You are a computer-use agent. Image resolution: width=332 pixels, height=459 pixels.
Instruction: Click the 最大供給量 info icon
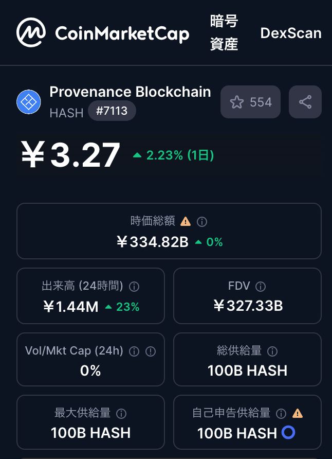pos(121,414)
